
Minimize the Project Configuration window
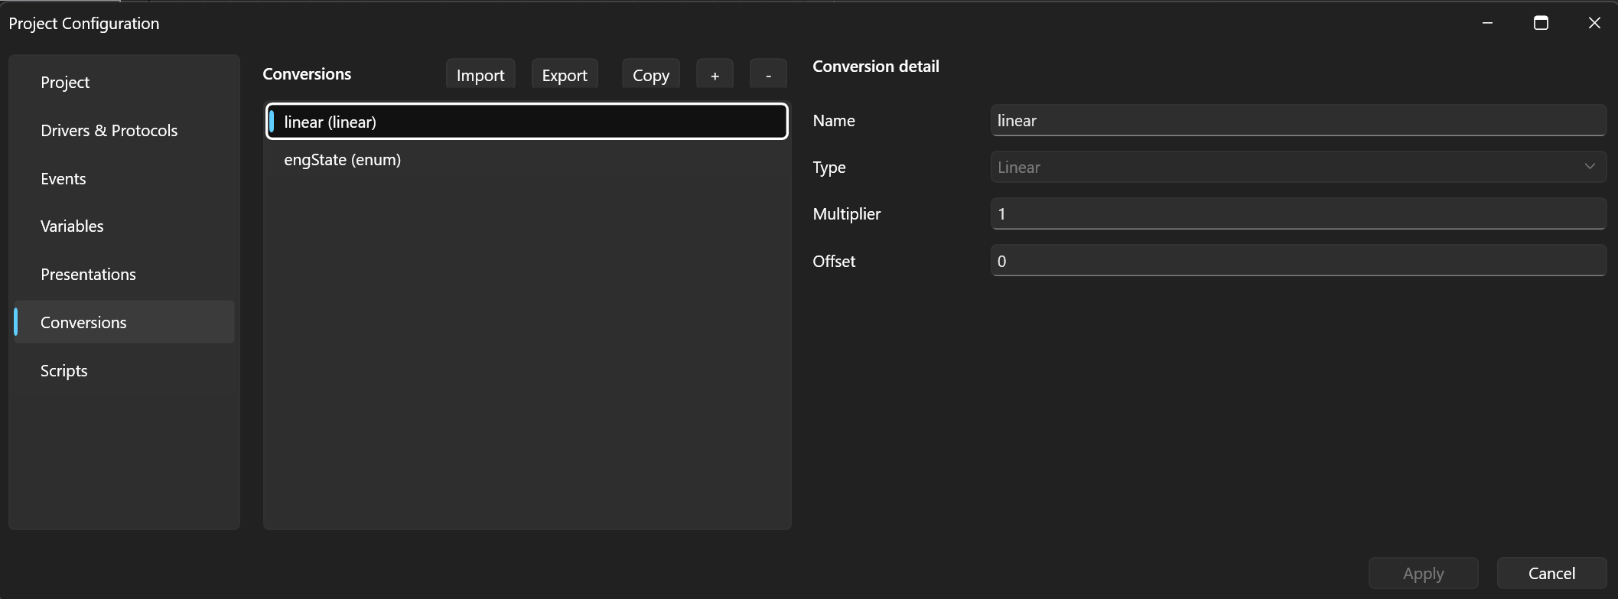1487,23
